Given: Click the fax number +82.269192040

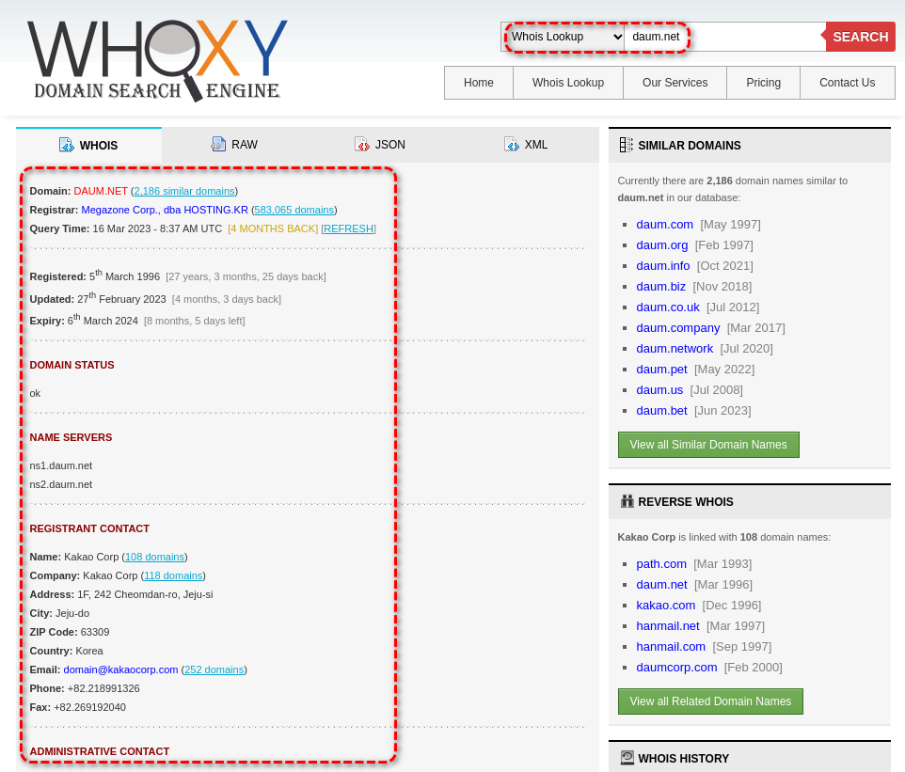Looking at the screenshot, I should point(89,707).
